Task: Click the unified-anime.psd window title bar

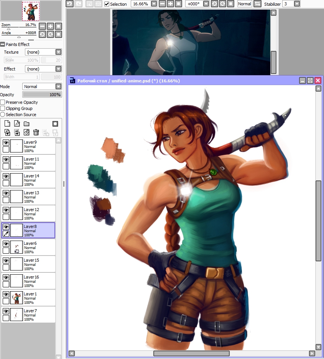Action: pyautogui.click(x=183, y=80)
